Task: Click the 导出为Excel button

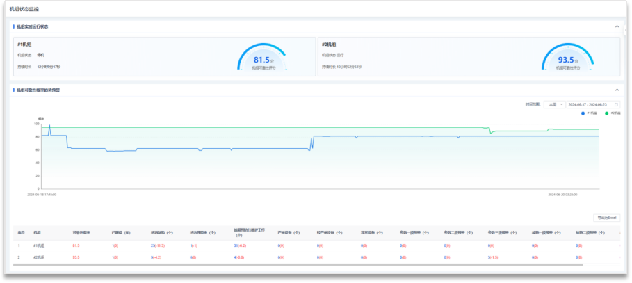Action: [x=606, y=218]
